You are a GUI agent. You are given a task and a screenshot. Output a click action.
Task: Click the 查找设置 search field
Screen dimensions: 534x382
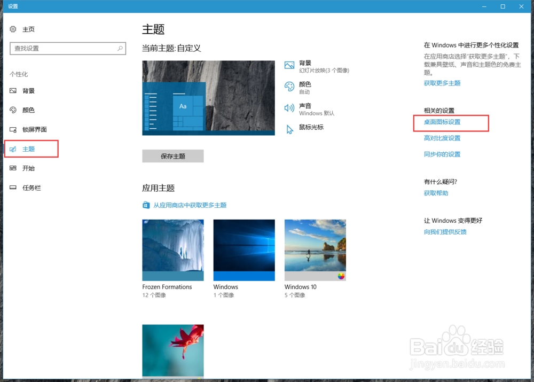click(x=68, y=49)
